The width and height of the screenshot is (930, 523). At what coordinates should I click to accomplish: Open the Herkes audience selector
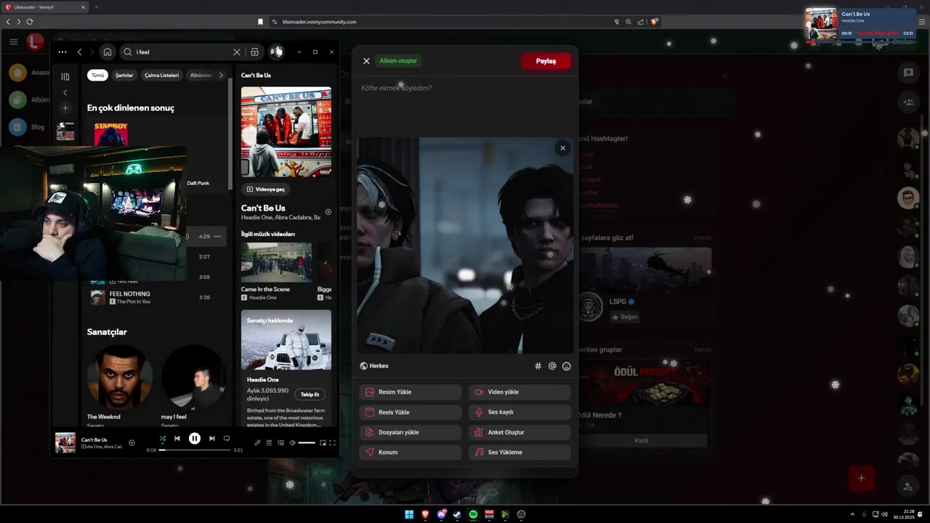(x=374, y=366)
